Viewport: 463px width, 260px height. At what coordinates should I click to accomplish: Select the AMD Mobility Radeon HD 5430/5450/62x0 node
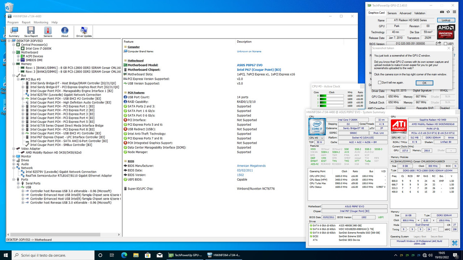[54, 153]
